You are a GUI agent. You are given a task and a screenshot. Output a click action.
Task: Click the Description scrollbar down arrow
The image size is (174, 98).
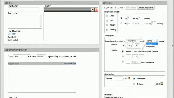41,27
